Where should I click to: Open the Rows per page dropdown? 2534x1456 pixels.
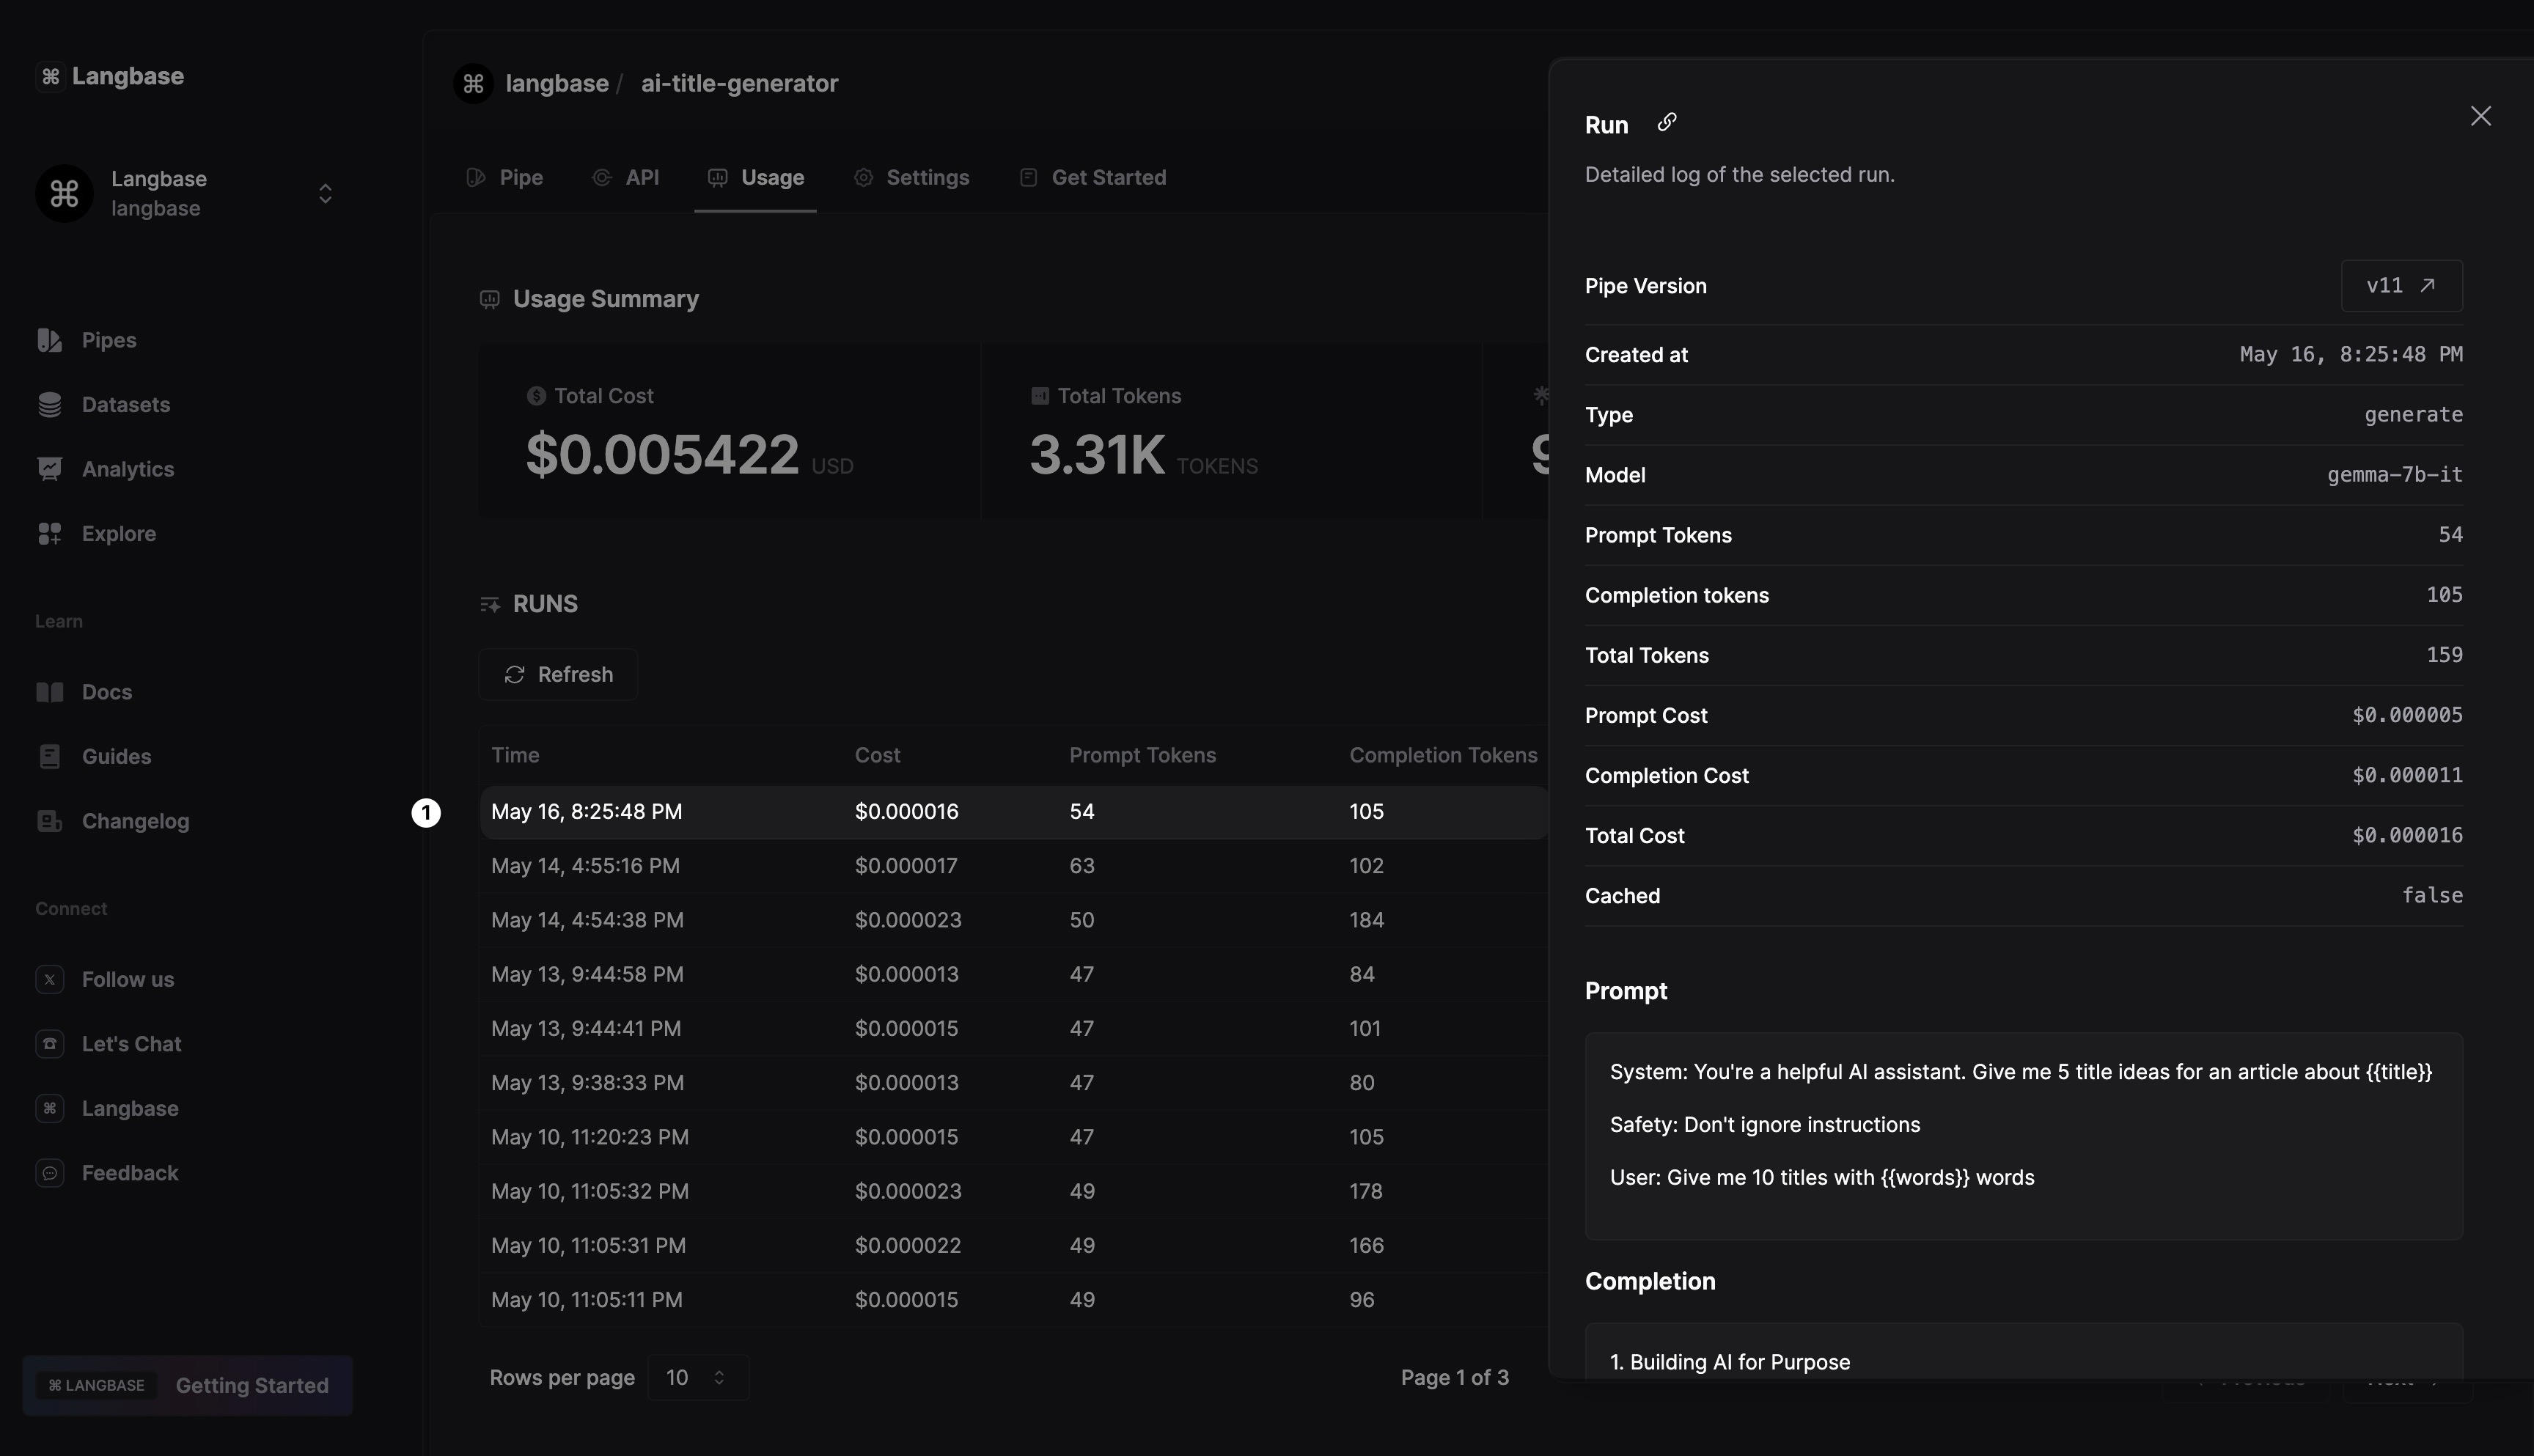coord(697,1377)
